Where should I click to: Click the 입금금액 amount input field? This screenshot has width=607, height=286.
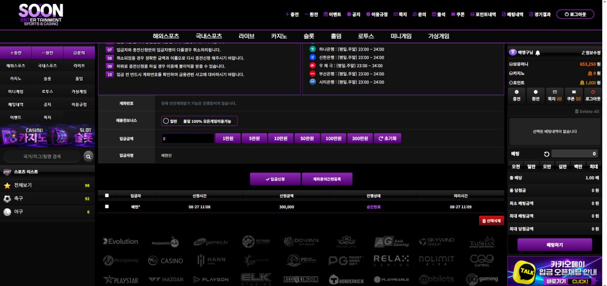pos(187,139)
